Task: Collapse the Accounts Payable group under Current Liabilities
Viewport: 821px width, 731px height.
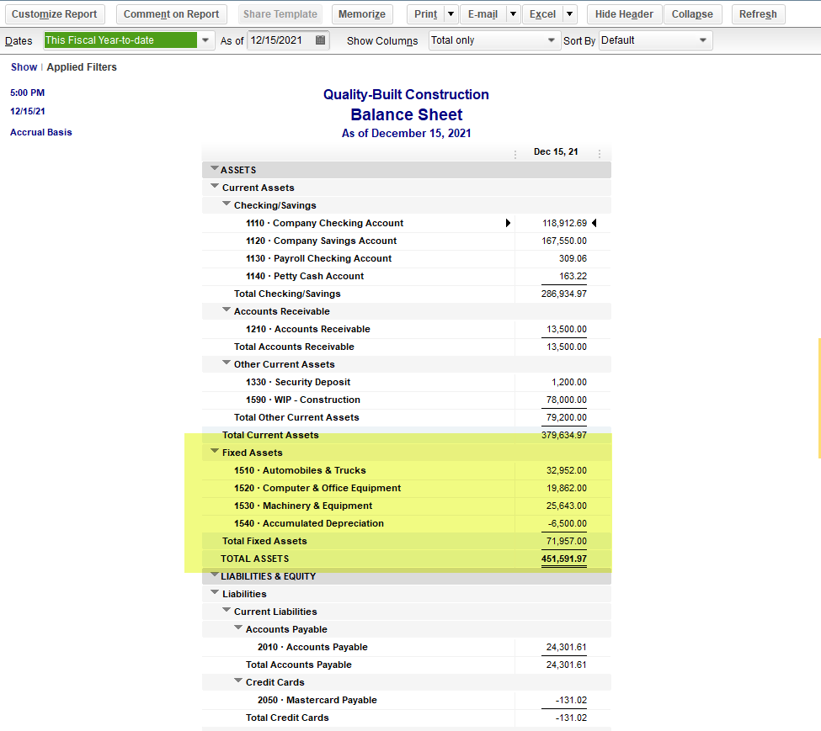Action: coord(238,628)
